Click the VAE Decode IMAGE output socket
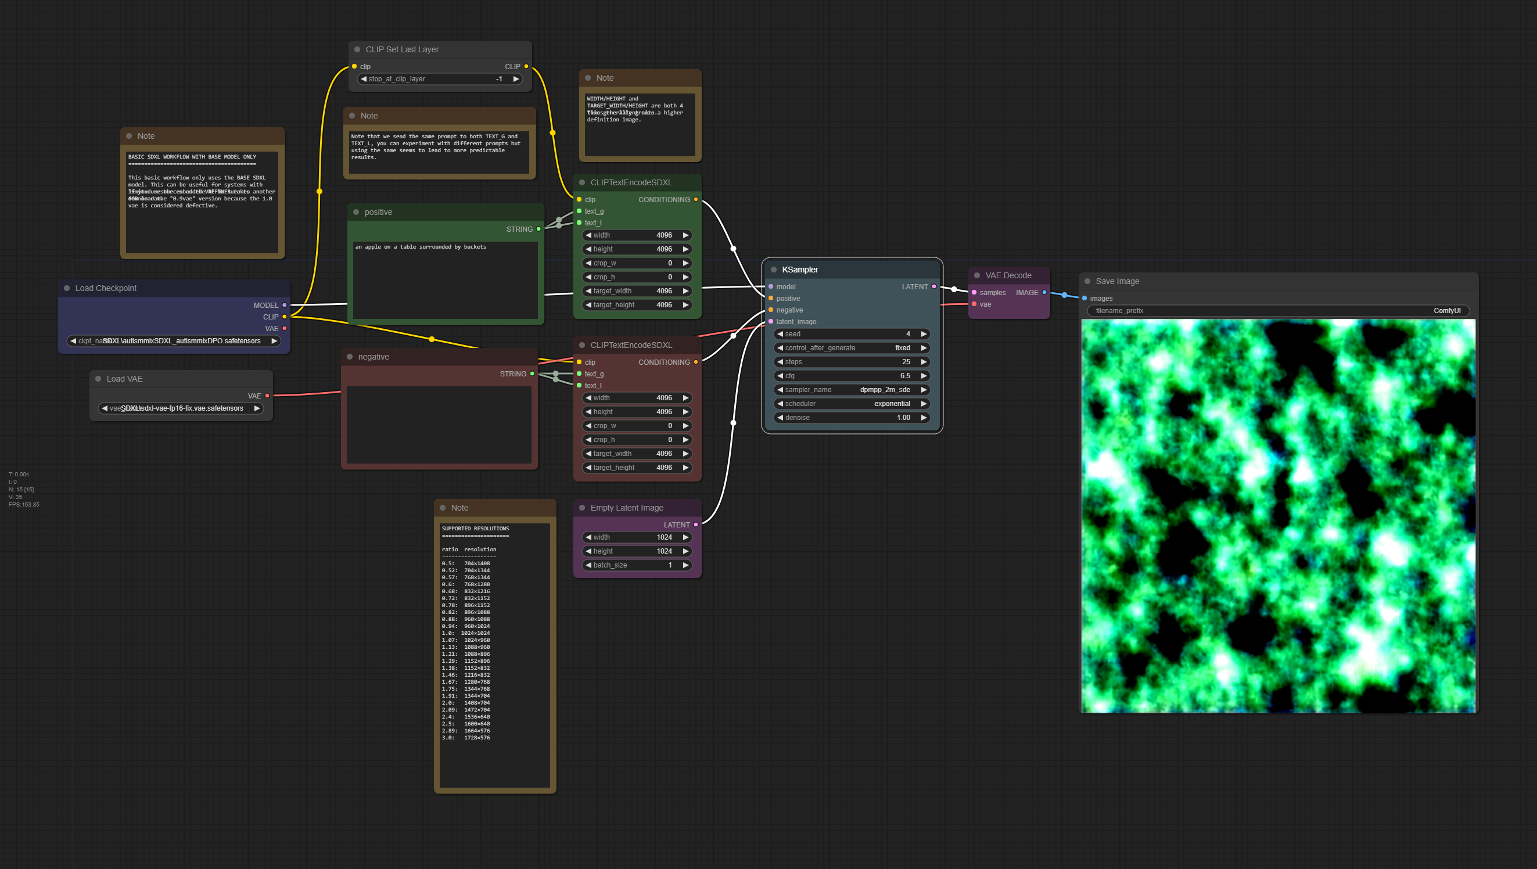 [1044, 292]
